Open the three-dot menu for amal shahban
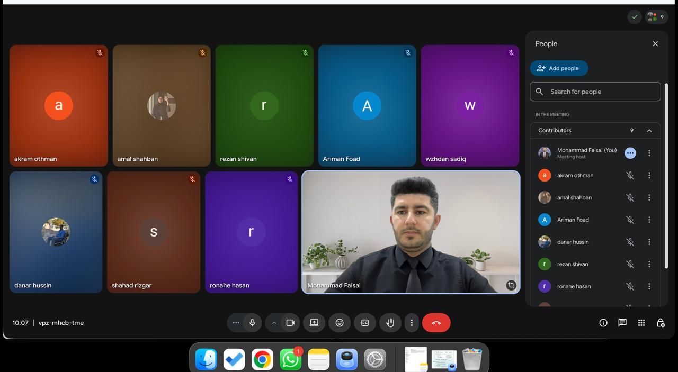Image resolution: width=678 pixels, height=372 pixels. pyautogui.click(x=649, y=197)
